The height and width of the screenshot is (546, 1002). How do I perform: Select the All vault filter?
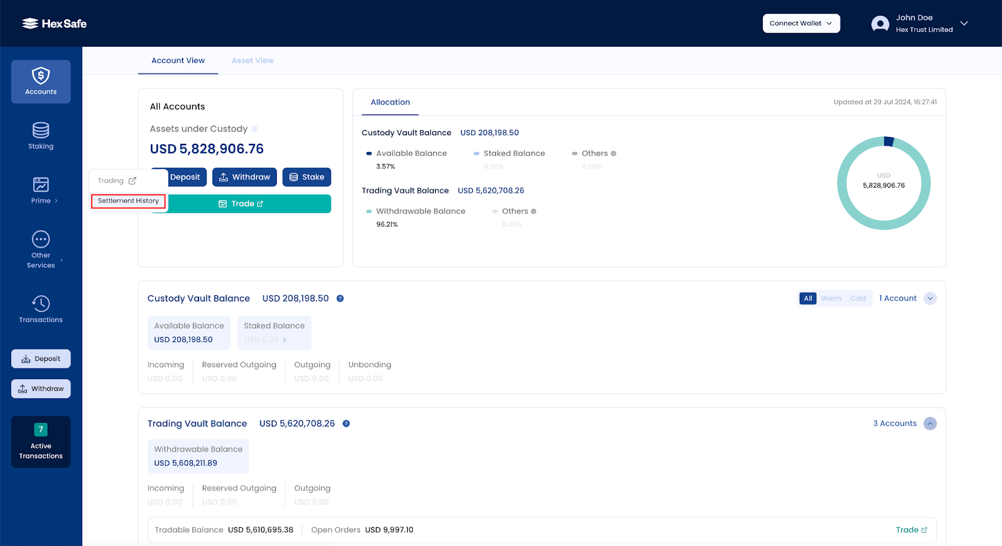click(x=808, y=298)
